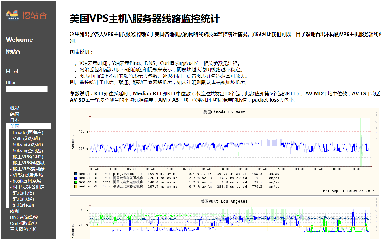Screen dimensions: 381x239
Task: Click the 挖站否 excavator logo icon
Action: pos(12,15)
